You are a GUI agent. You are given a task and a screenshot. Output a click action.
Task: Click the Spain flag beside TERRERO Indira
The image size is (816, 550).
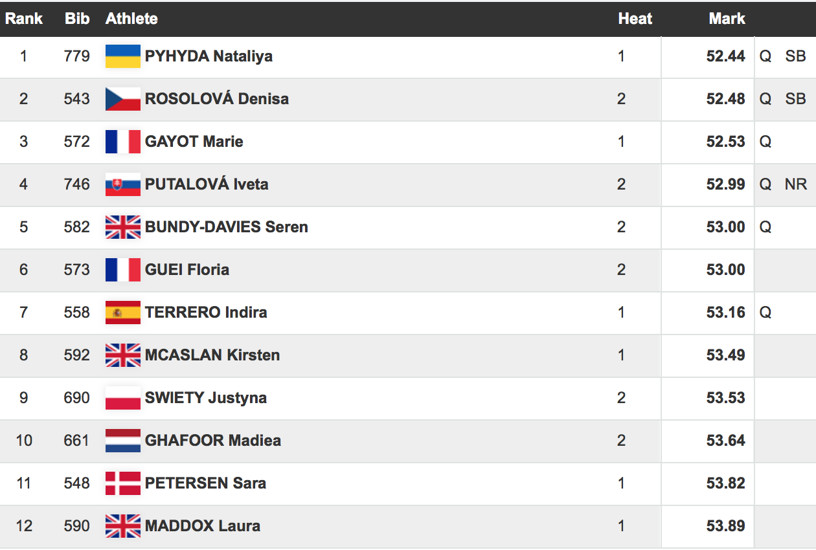[x=123, y=313]
